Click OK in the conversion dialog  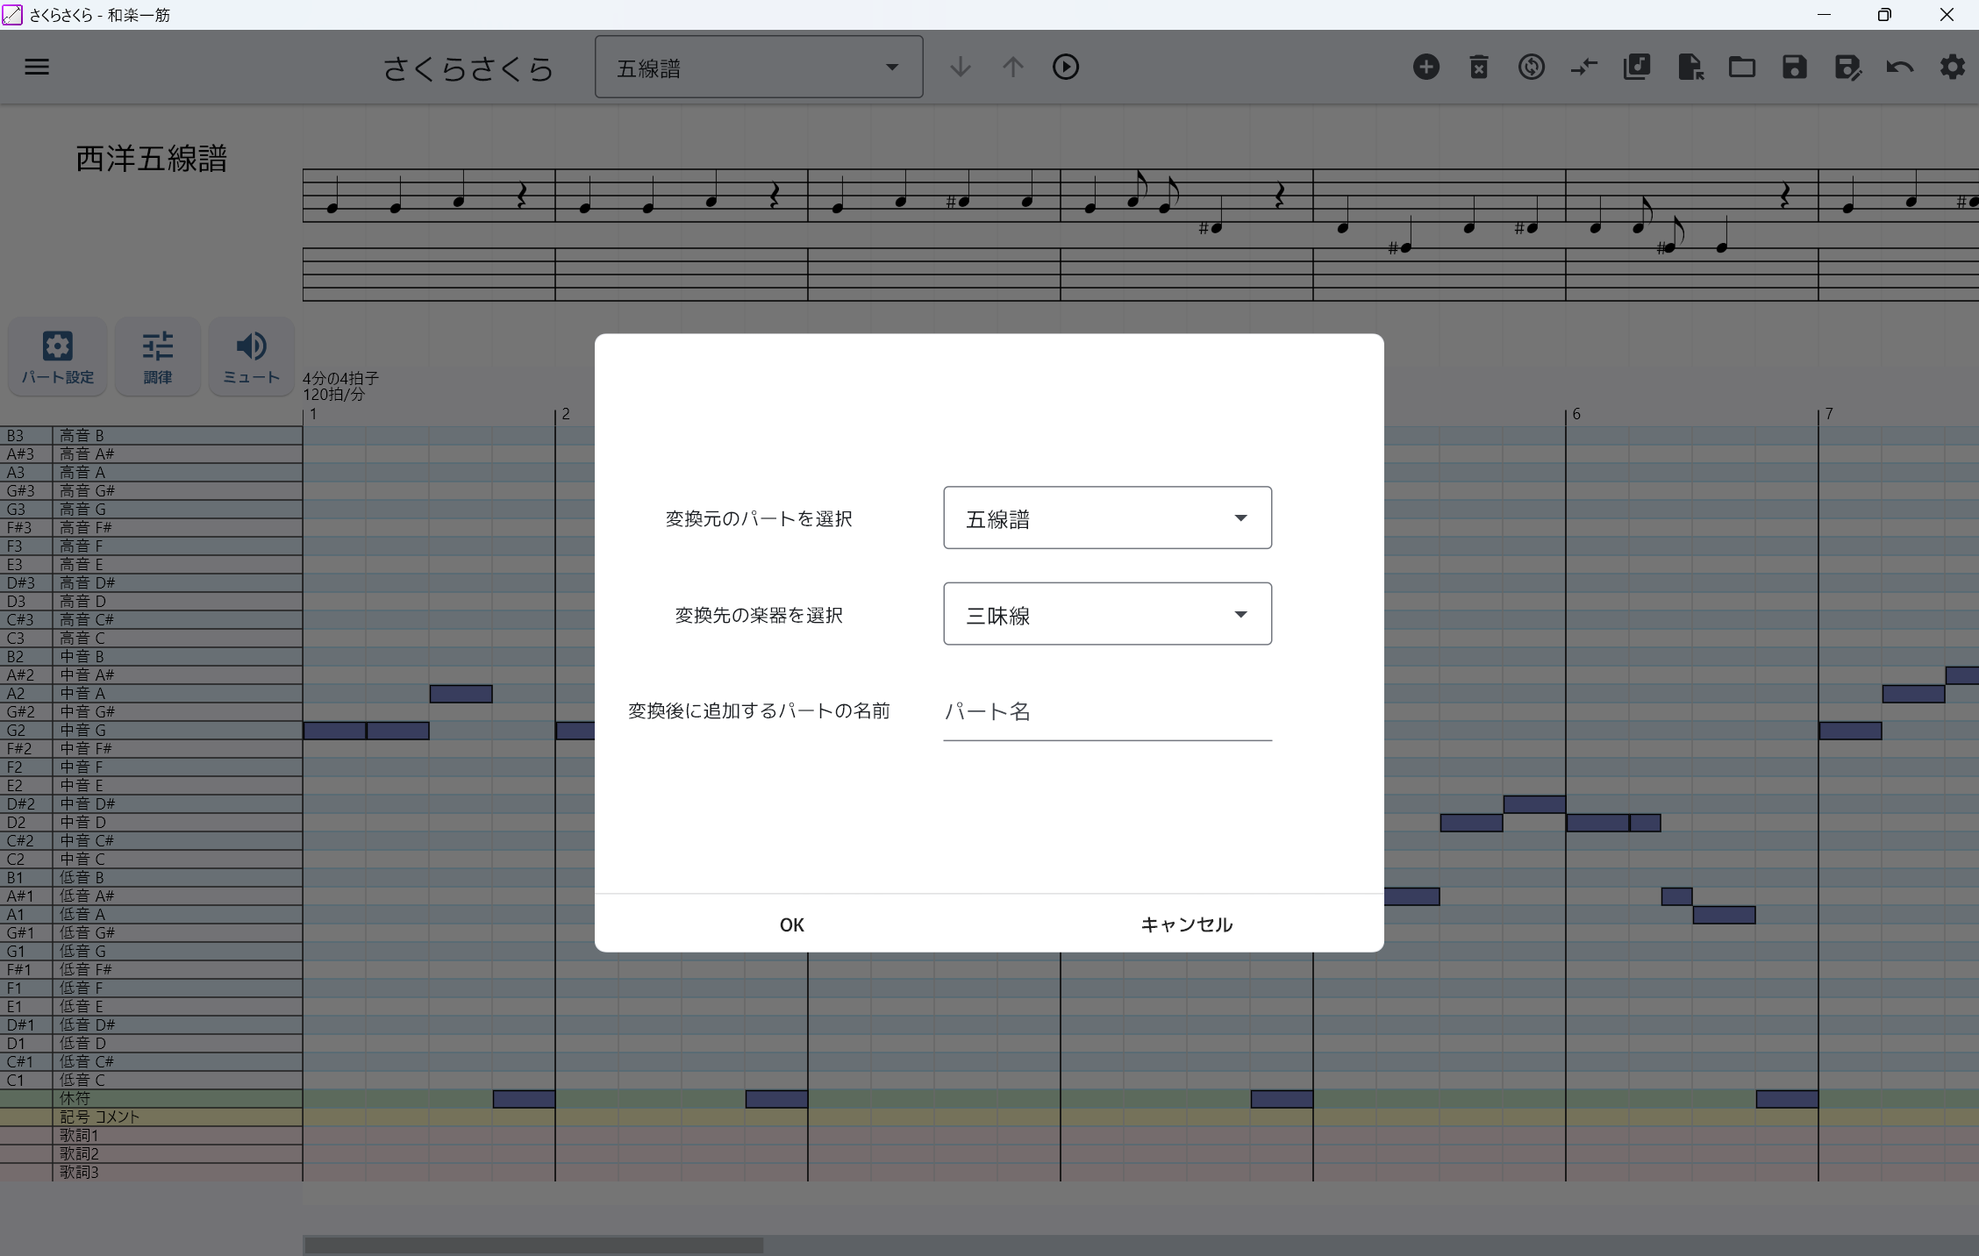[791, 924]
